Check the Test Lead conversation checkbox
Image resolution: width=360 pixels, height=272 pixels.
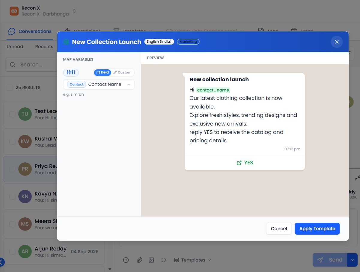12,114
